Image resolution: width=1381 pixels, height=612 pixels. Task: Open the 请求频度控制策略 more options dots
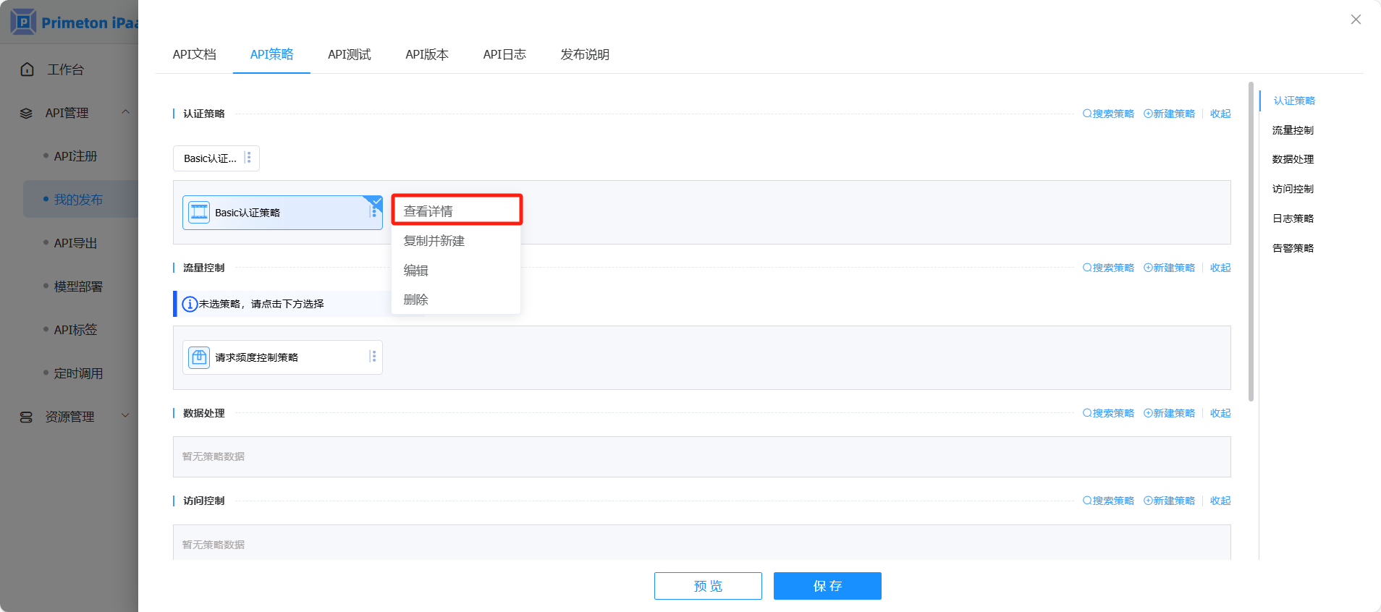click(x=373, y=357)
